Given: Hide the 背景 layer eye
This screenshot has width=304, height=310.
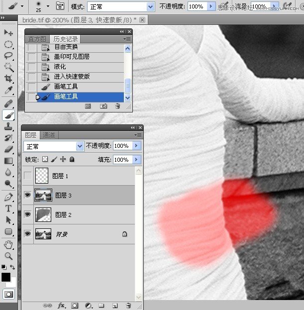Looking at the screenshot, I should pos(28,234).
